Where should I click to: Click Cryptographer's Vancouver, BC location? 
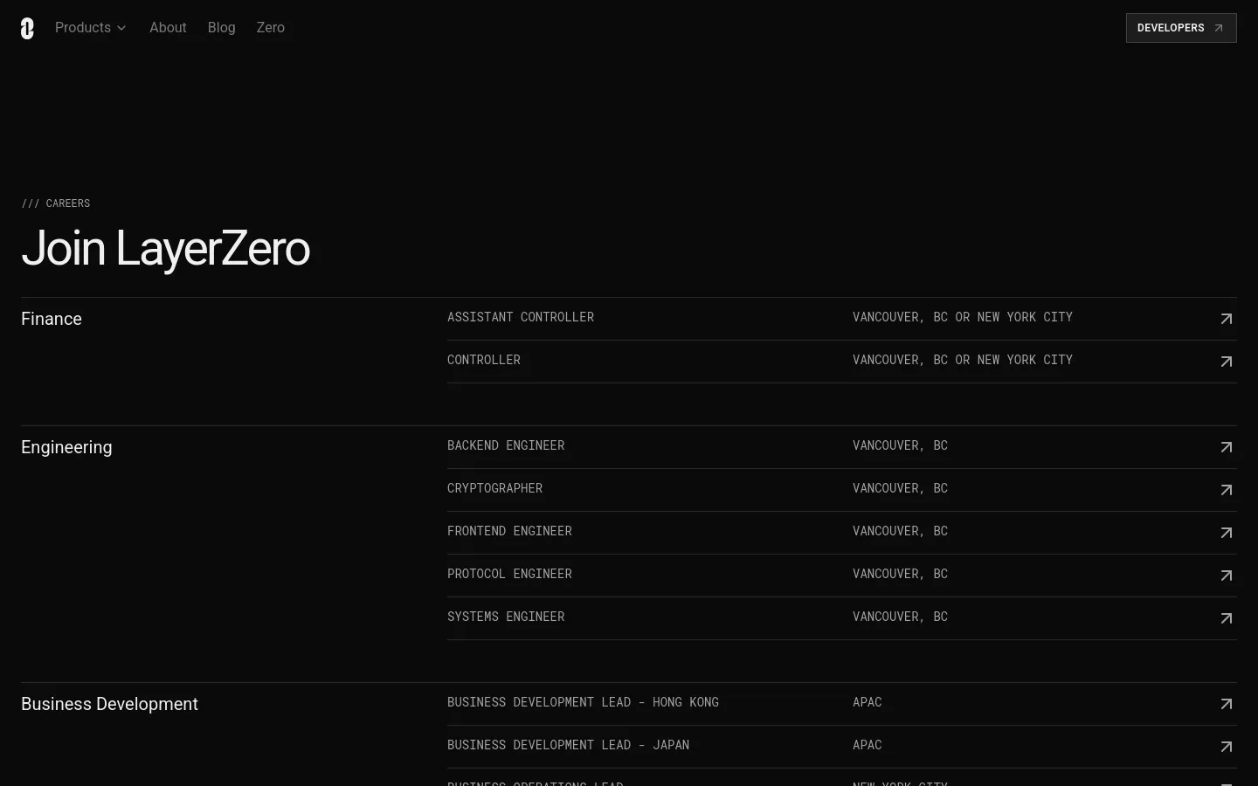click(x=900, y=488)
